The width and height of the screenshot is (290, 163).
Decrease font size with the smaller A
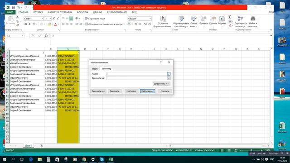(x=58, y=19)
